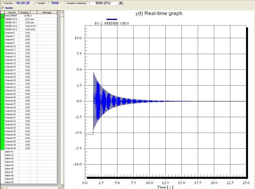Select the Channel 28 row
Screen dimensions: 255x189
(29, 108)
